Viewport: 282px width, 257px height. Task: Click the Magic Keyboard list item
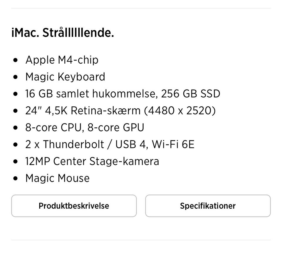click(65, 77)
